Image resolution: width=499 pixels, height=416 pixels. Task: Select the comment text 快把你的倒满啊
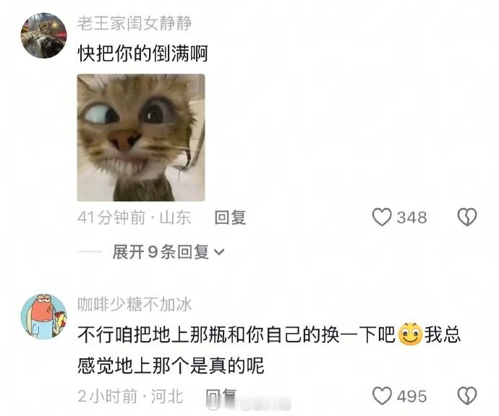point(143,53)
